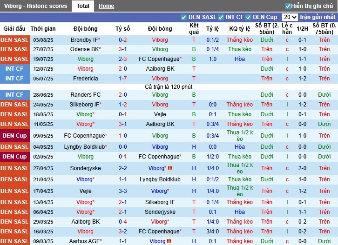Click the date 24/05/25

click(x=43, y=105)
